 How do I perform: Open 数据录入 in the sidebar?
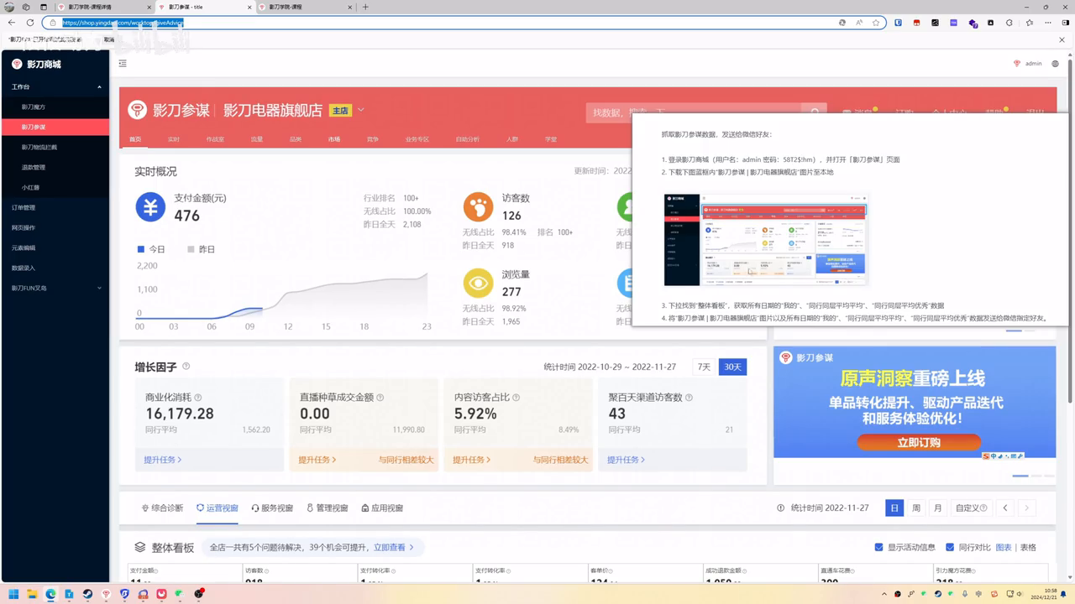click(x=55, y=268)
